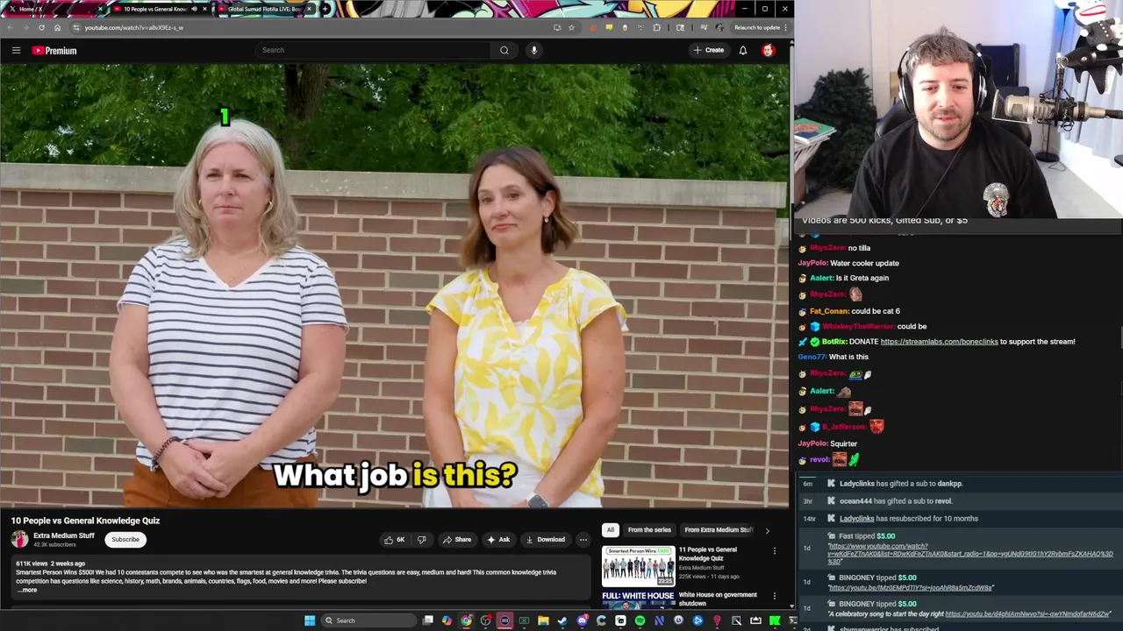This screenshot has width=1123, height=631.
Task: Open the Windows Start button
Action: (x=310, y=620)
